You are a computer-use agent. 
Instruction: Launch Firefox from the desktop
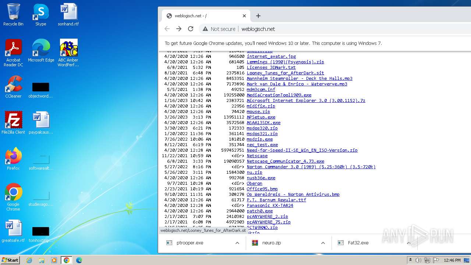[13, 159]
